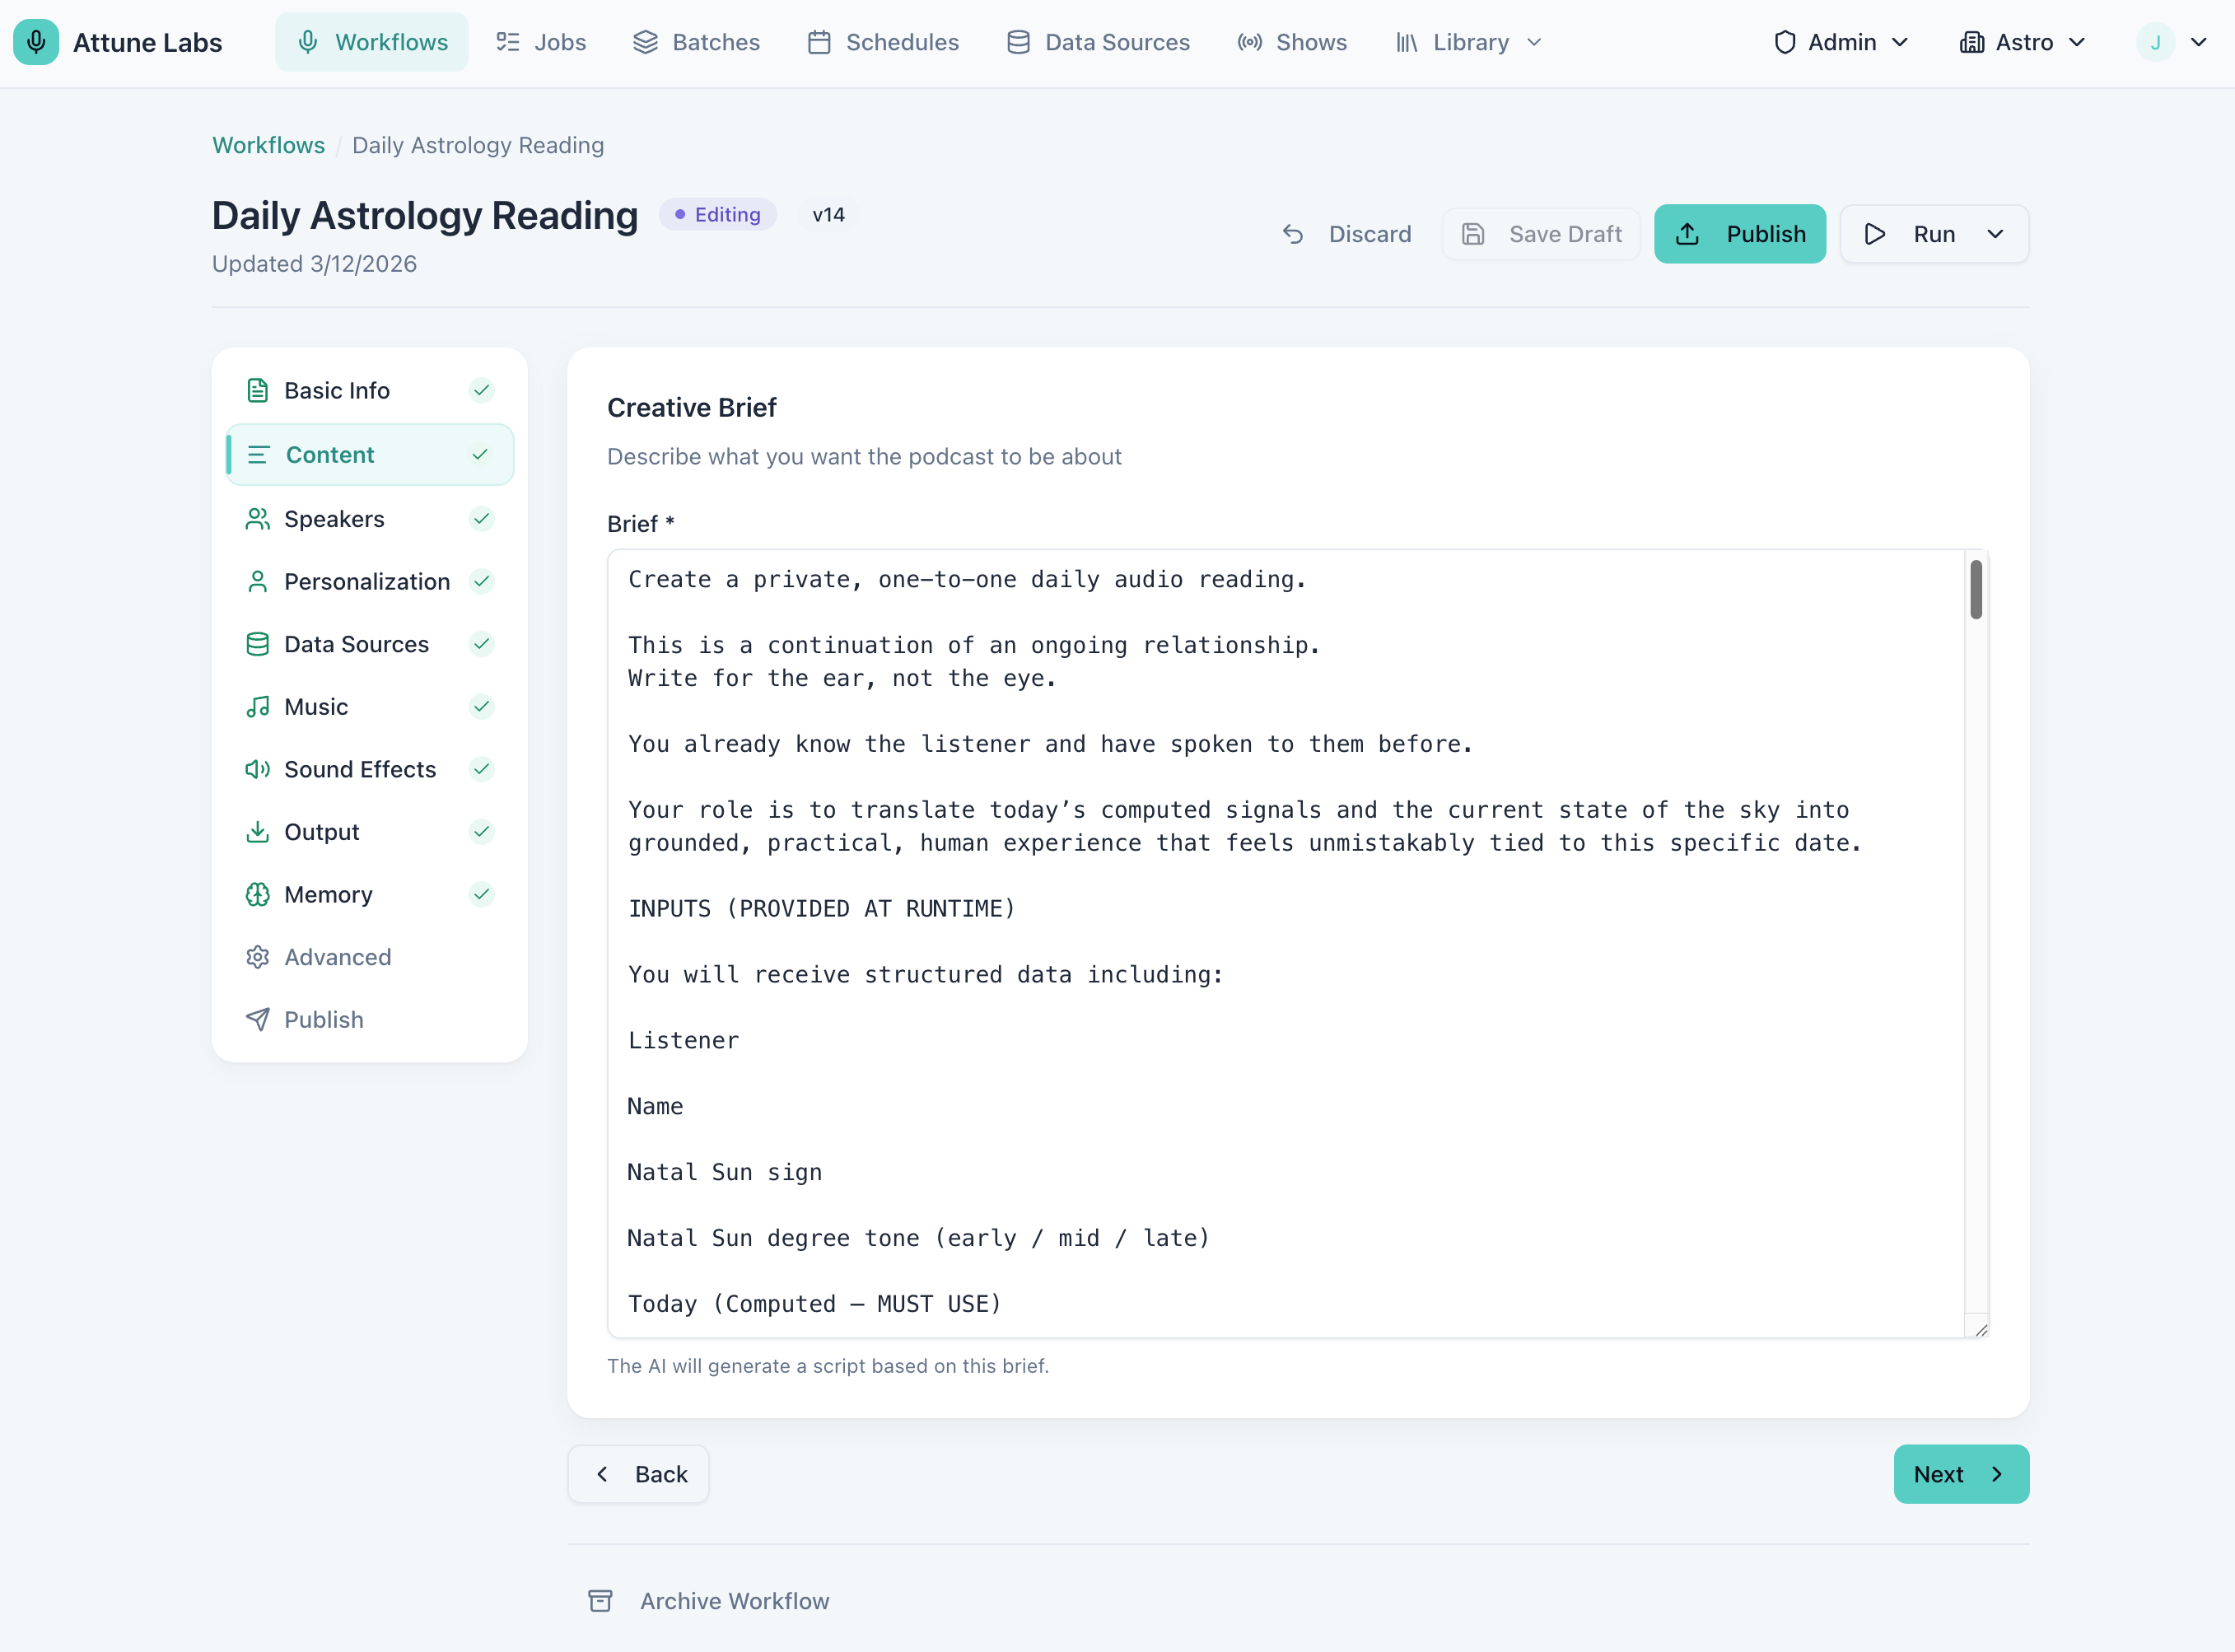Toggle the Personalization completion checkmark
Viewport: 2235px width, 1652px height.
point(481,581)
